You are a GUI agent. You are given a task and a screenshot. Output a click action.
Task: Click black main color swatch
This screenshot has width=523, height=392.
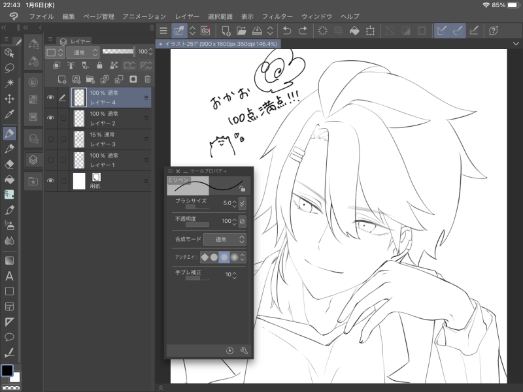click(7, 370)
